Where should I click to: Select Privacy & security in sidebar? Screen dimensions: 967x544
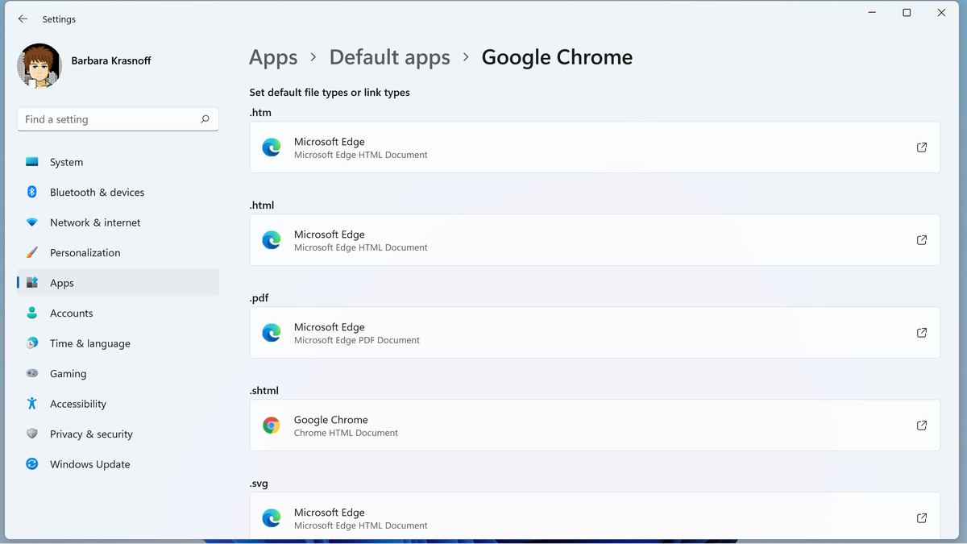[x=91, y=434]
